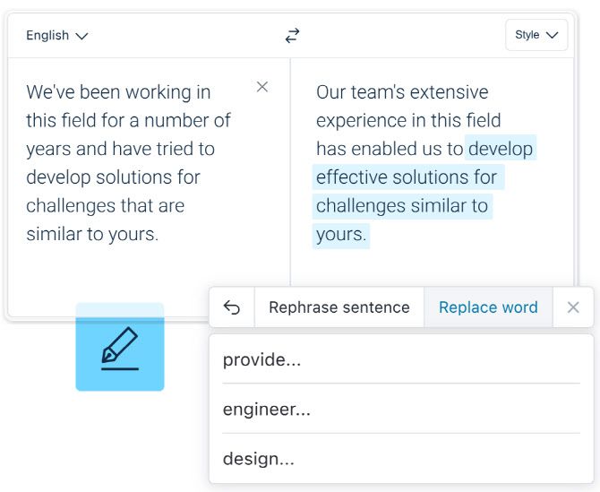Swap the source and target languages

(292, 36)
